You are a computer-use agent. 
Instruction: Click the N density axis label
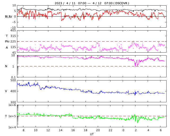point(6,66)
